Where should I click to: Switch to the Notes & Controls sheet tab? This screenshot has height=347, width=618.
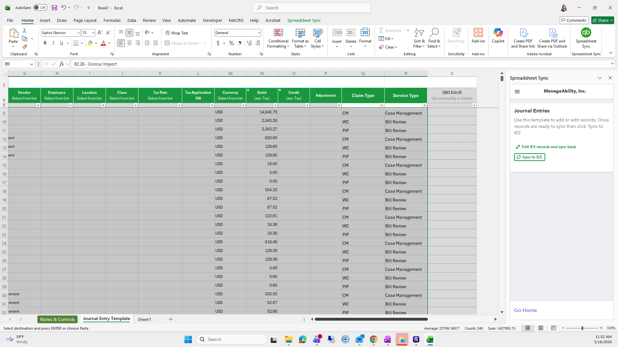[x=57, y=319]
